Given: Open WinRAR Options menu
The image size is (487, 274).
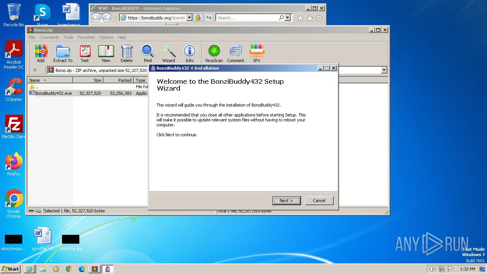Looking at the screenshot, I should tap(107, 37).
